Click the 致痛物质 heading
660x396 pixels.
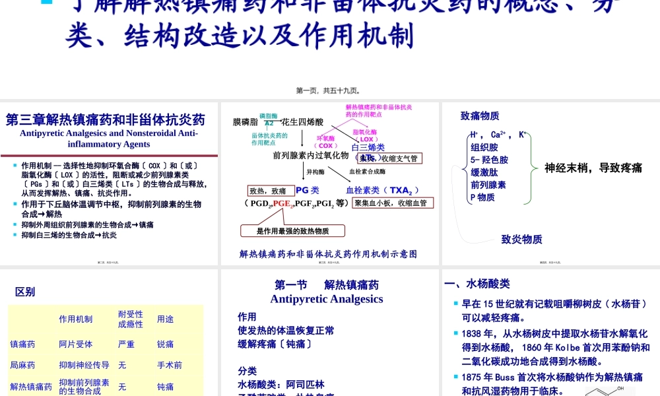pyautogui.click(x=480, y=115)
